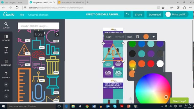194x109 pixels.
Task: Delete the selected element with trash icon
Action: click(x=137, y=37)
